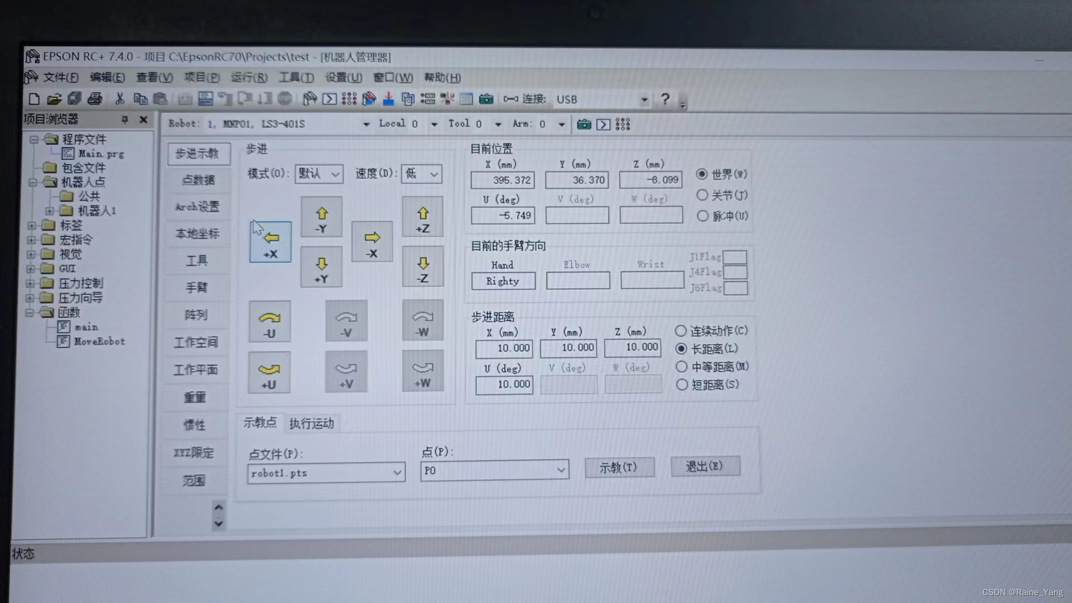Viewport: 1072px width, 603px height.
Task: Open the Local number dropdown
Action: pos(434,124)
